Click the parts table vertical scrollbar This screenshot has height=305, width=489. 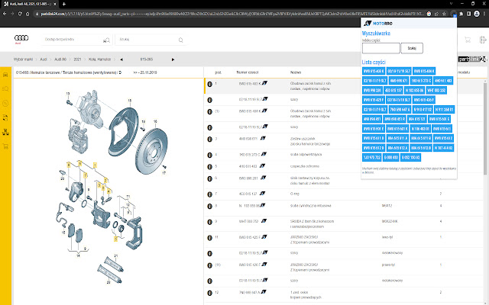(485, 127)
